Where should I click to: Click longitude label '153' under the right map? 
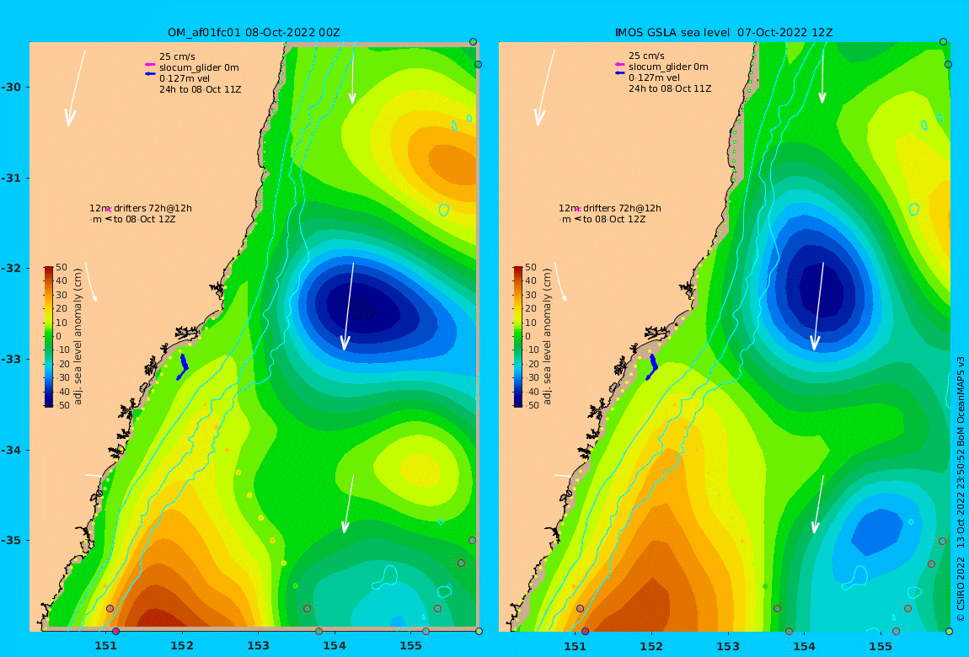tap(728, 647)
